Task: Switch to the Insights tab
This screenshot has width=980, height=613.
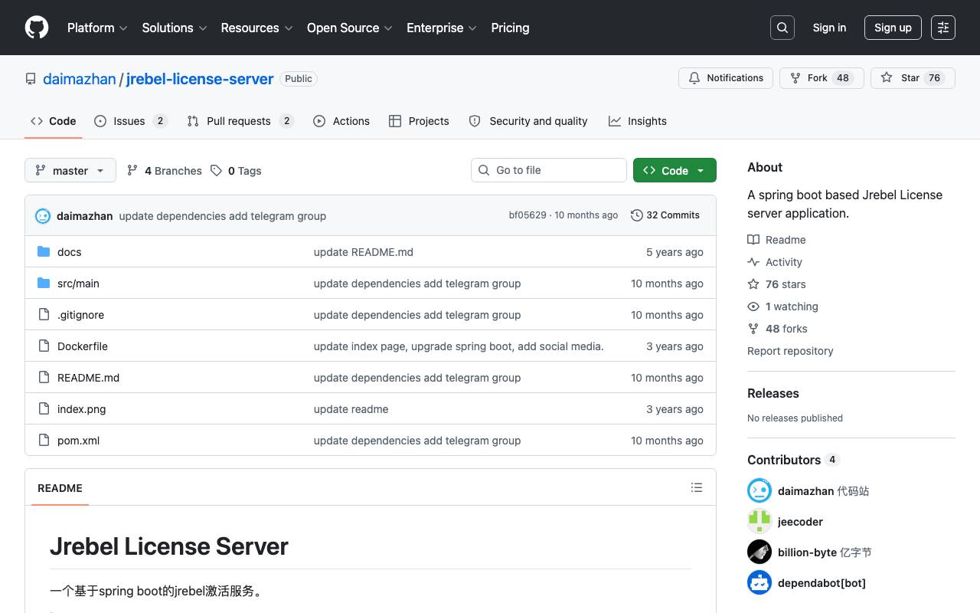Action: (638, 121)
